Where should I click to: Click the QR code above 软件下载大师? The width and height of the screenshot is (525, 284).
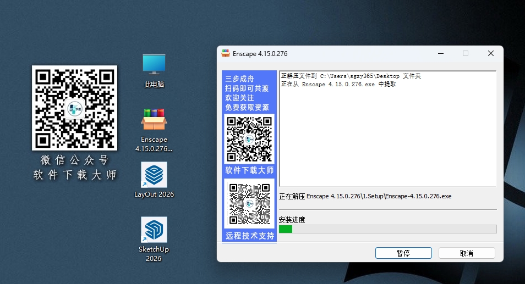[249, 138]
